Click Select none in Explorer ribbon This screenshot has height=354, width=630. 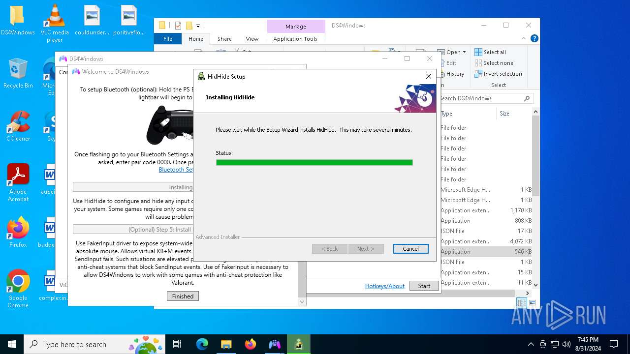tap(494, 63)
